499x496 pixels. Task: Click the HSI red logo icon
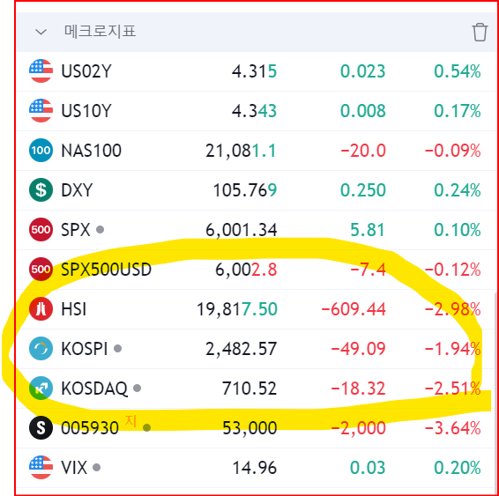pyautogui.click(x=41, y=308)
